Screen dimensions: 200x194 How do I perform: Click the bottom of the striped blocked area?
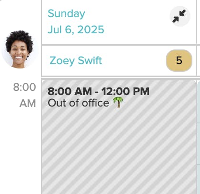point(119,187)
